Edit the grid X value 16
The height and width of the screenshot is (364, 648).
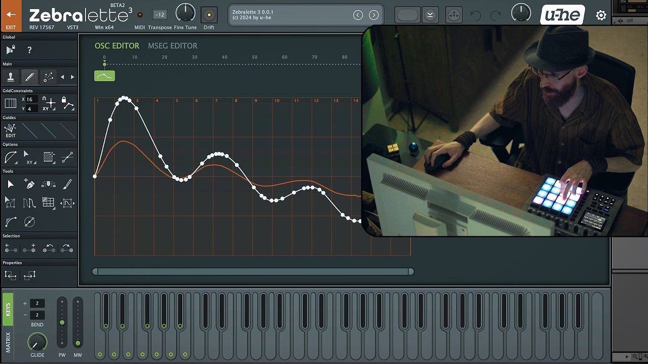tap(31, 100)
